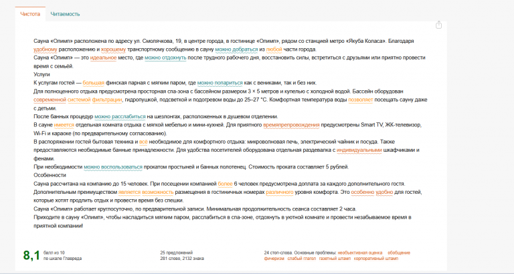Click the underlined phrase «можно отдохнуть»
The width and height of the screenshot is (514, 274).
[x=165, y=57]
